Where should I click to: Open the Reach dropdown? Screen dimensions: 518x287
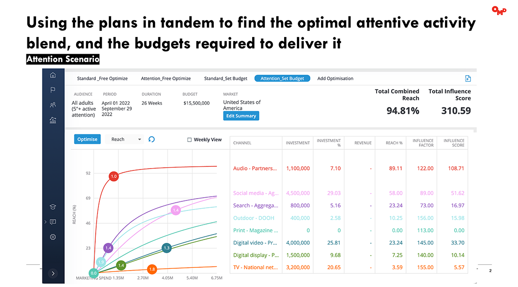124,139
